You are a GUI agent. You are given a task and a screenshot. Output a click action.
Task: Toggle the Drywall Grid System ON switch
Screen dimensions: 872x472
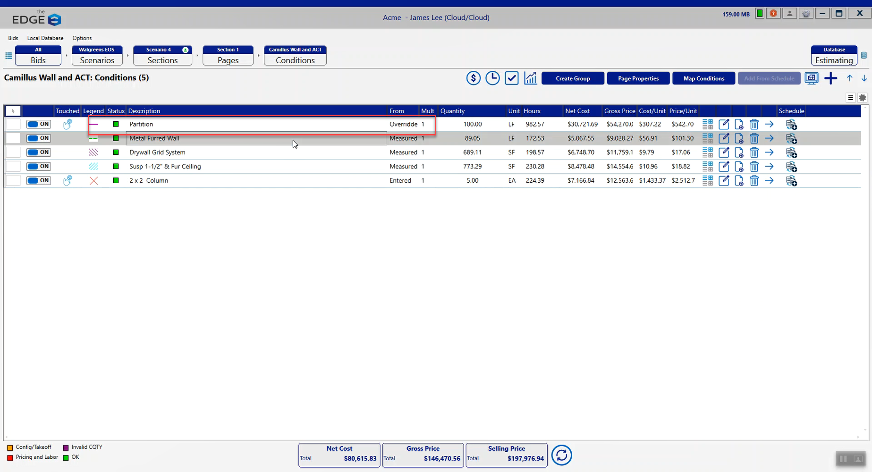(39, 152)
